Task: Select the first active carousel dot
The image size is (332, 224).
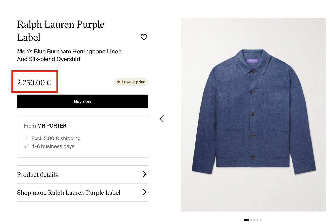Action: (x=246, y=220)
